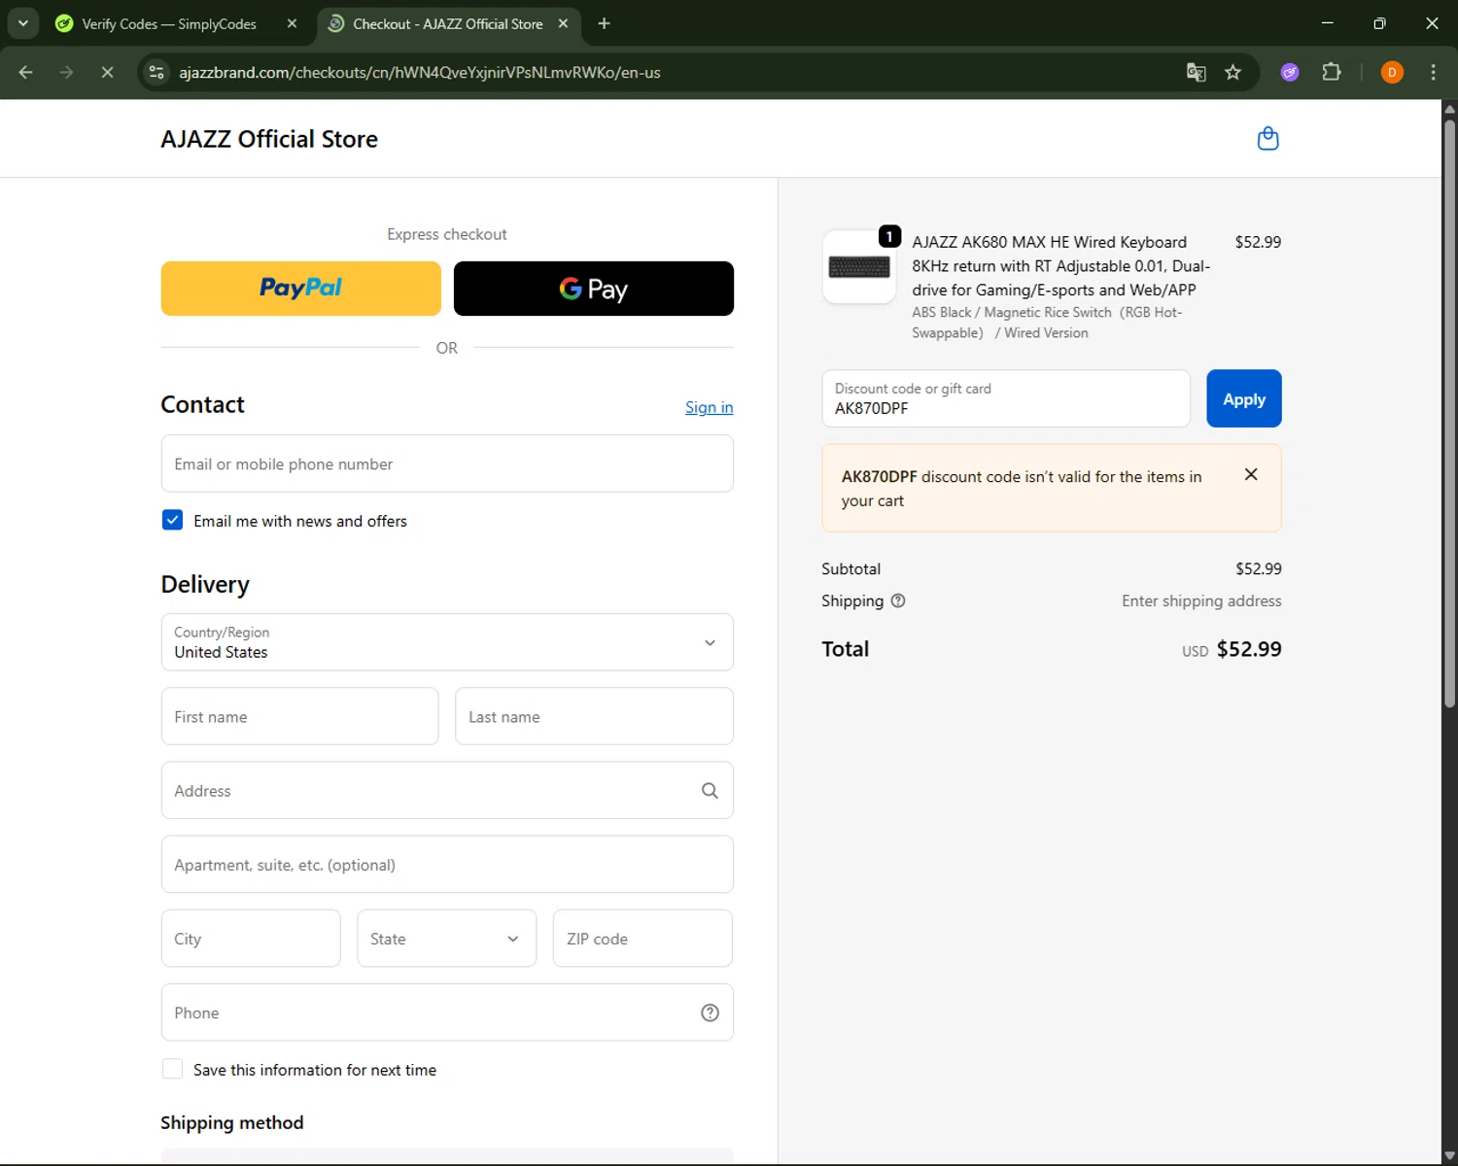
Task: Click the Shipping method heading
Action: (231, 1122)
